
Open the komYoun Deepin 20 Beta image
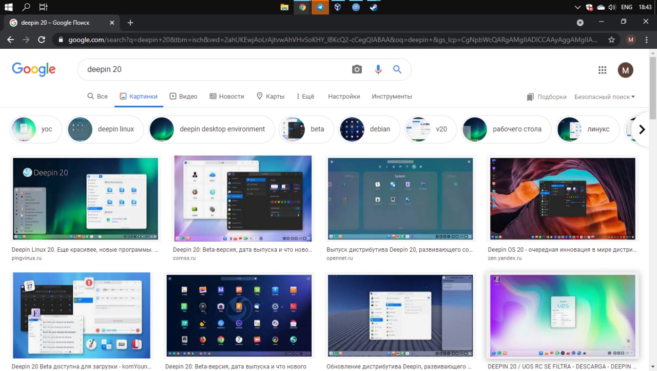click(x=81, y=316)
